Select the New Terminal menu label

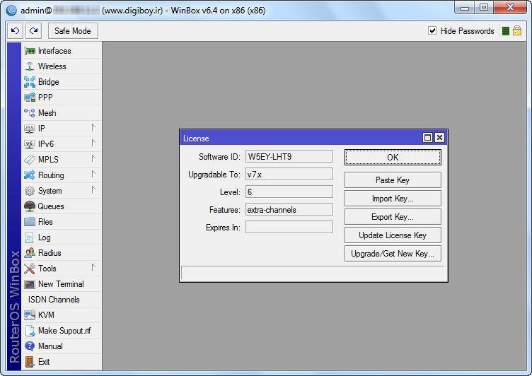(x=61, y=284)
